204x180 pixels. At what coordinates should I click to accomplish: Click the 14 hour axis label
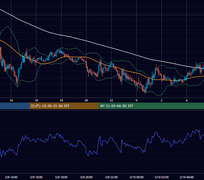pyautogui.click(x=11, y=100)
